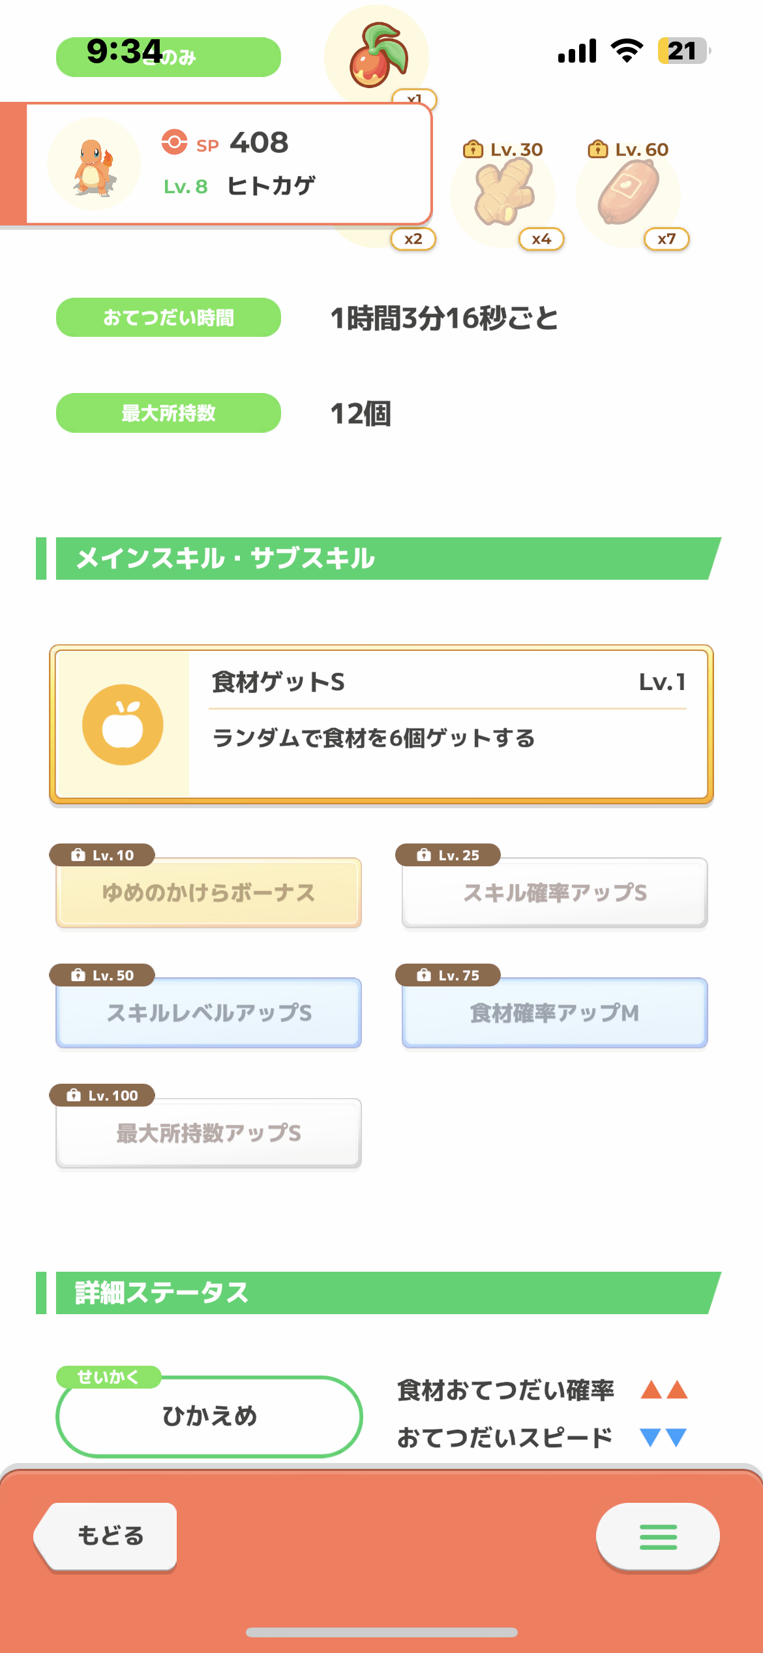Tap the orange apple main skill icon
Viewport: 763px width, 1653px height.
pyautogui.click(x=123, y=725)
